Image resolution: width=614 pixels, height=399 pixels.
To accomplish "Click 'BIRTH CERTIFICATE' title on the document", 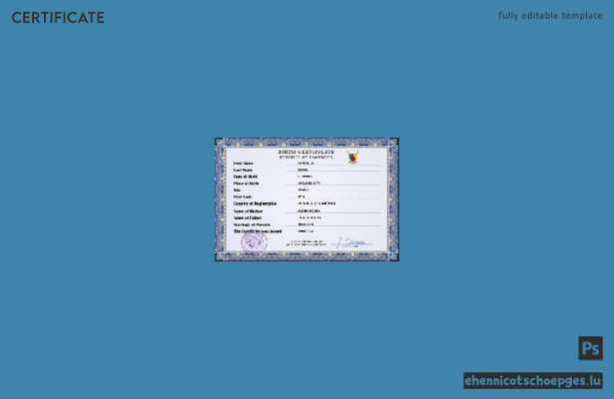I will click(x=307, y=152).
